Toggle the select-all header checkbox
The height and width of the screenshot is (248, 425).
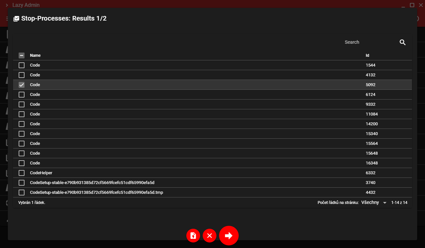tap(22, 55)
